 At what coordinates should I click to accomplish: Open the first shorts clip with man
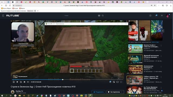[x=133, y=30]
